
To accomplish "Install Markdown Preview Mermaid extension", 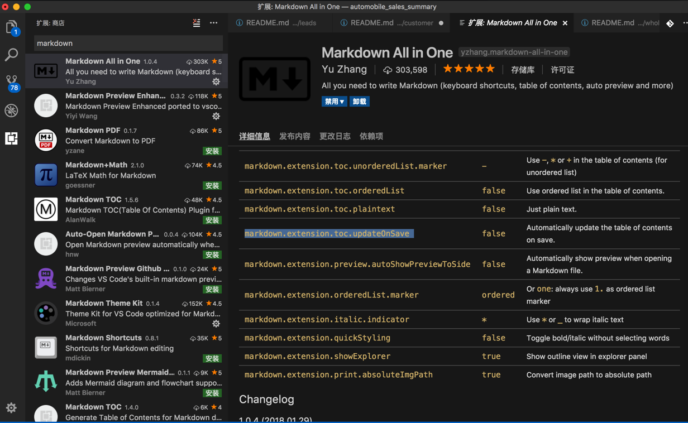I will (x=212, y=393).
